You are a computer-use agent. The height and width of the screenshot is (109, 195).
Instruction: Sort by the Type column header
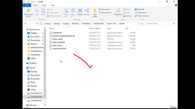[109, 28]
